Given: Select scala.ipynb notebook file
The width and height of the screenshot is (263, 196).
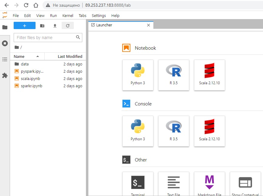Looking at the screenshot, I should [x=48, y=78].
